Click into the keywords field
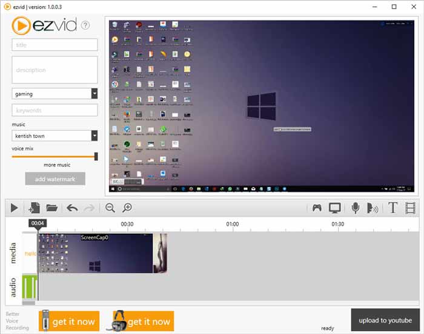Screen dimensions: 424x334 tap(55, 110)
